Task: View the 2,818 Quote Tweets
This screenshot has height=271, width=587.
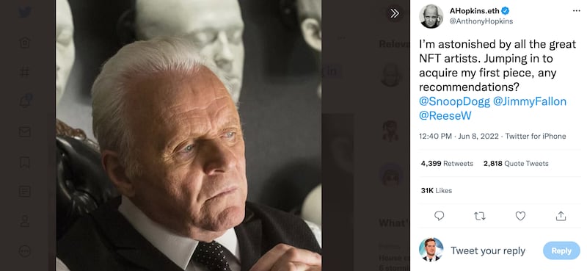Action: (516, 164)
